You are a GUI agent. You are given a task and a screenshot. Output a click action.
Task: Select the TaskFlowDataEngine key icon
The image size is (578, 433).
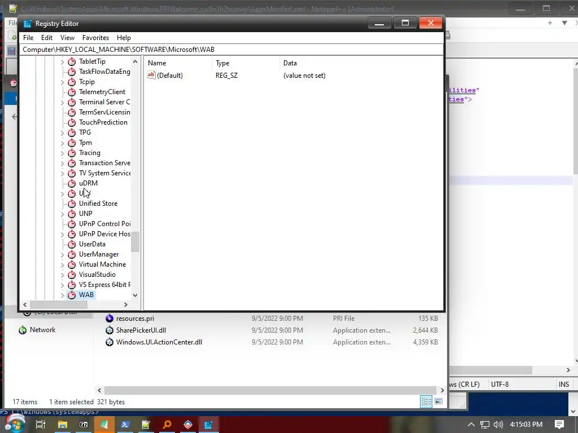[x=72, y=72]
